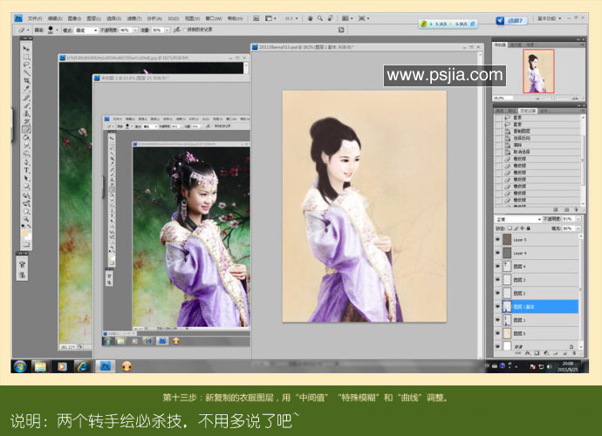
Task: Open the layer opacity dropdown arrow
Action: (578, 219)
